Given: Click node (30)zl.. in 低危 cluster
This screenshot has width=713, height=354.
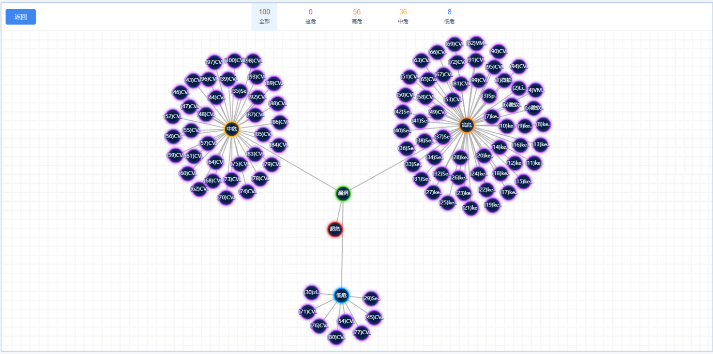Looking at the screenshot, I should click(312, 292).
